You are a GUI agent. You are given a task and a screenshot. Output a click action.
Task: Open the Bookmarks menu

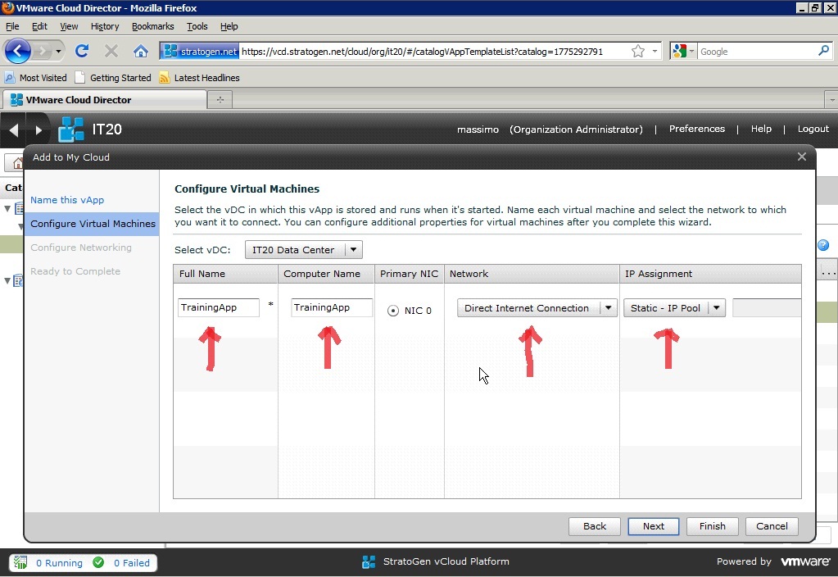(x=153, y=26)
